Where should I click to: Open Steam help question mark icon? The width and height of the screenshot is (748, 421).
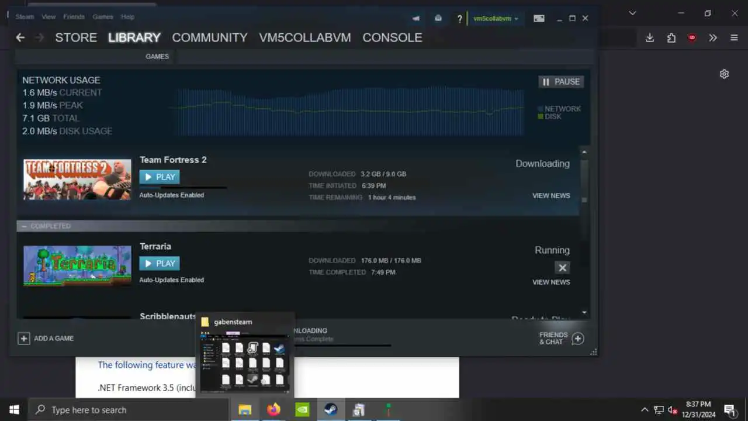coord(460,19)
